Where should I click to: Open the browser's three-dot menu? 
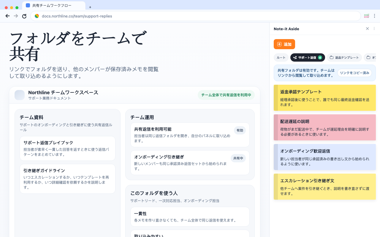click(375, 16)
